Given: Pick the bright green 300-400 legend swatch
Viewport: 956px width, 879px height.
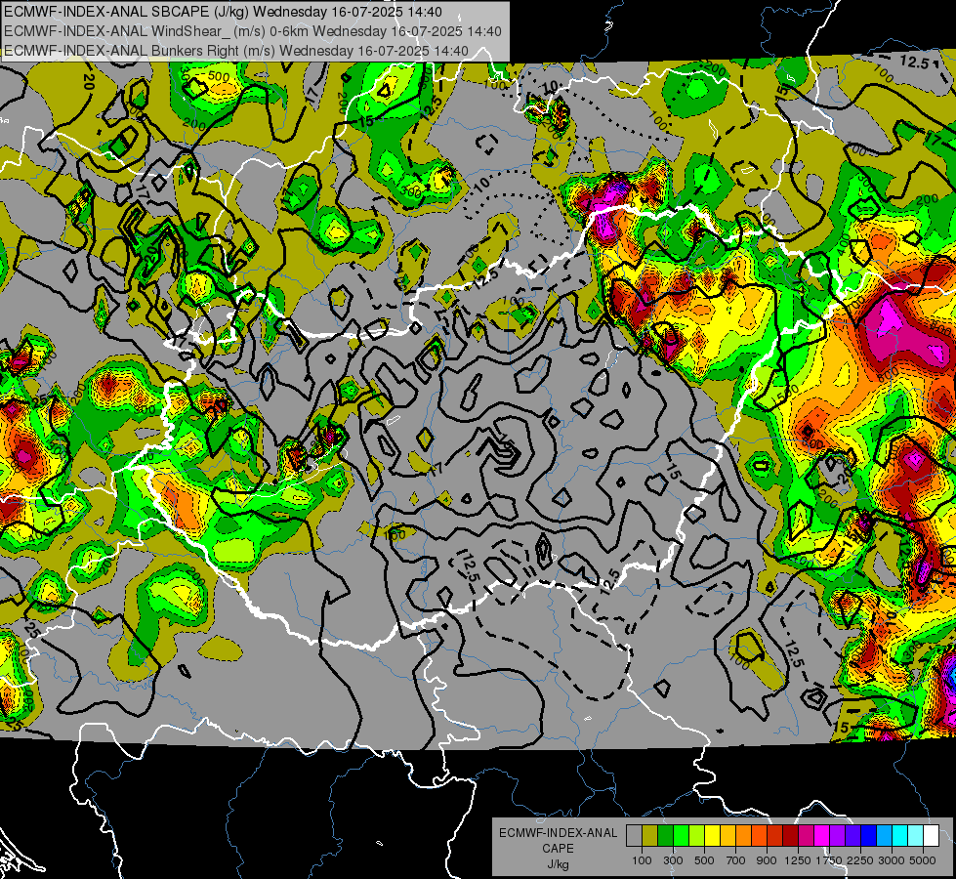Looking at the screenshot, I should (681, 836).
